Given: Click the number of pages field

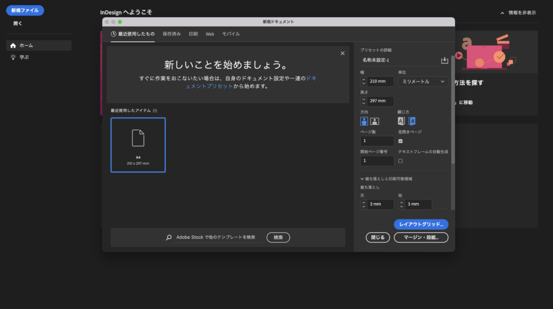Looking at the screenshot, I should [376, 141].
